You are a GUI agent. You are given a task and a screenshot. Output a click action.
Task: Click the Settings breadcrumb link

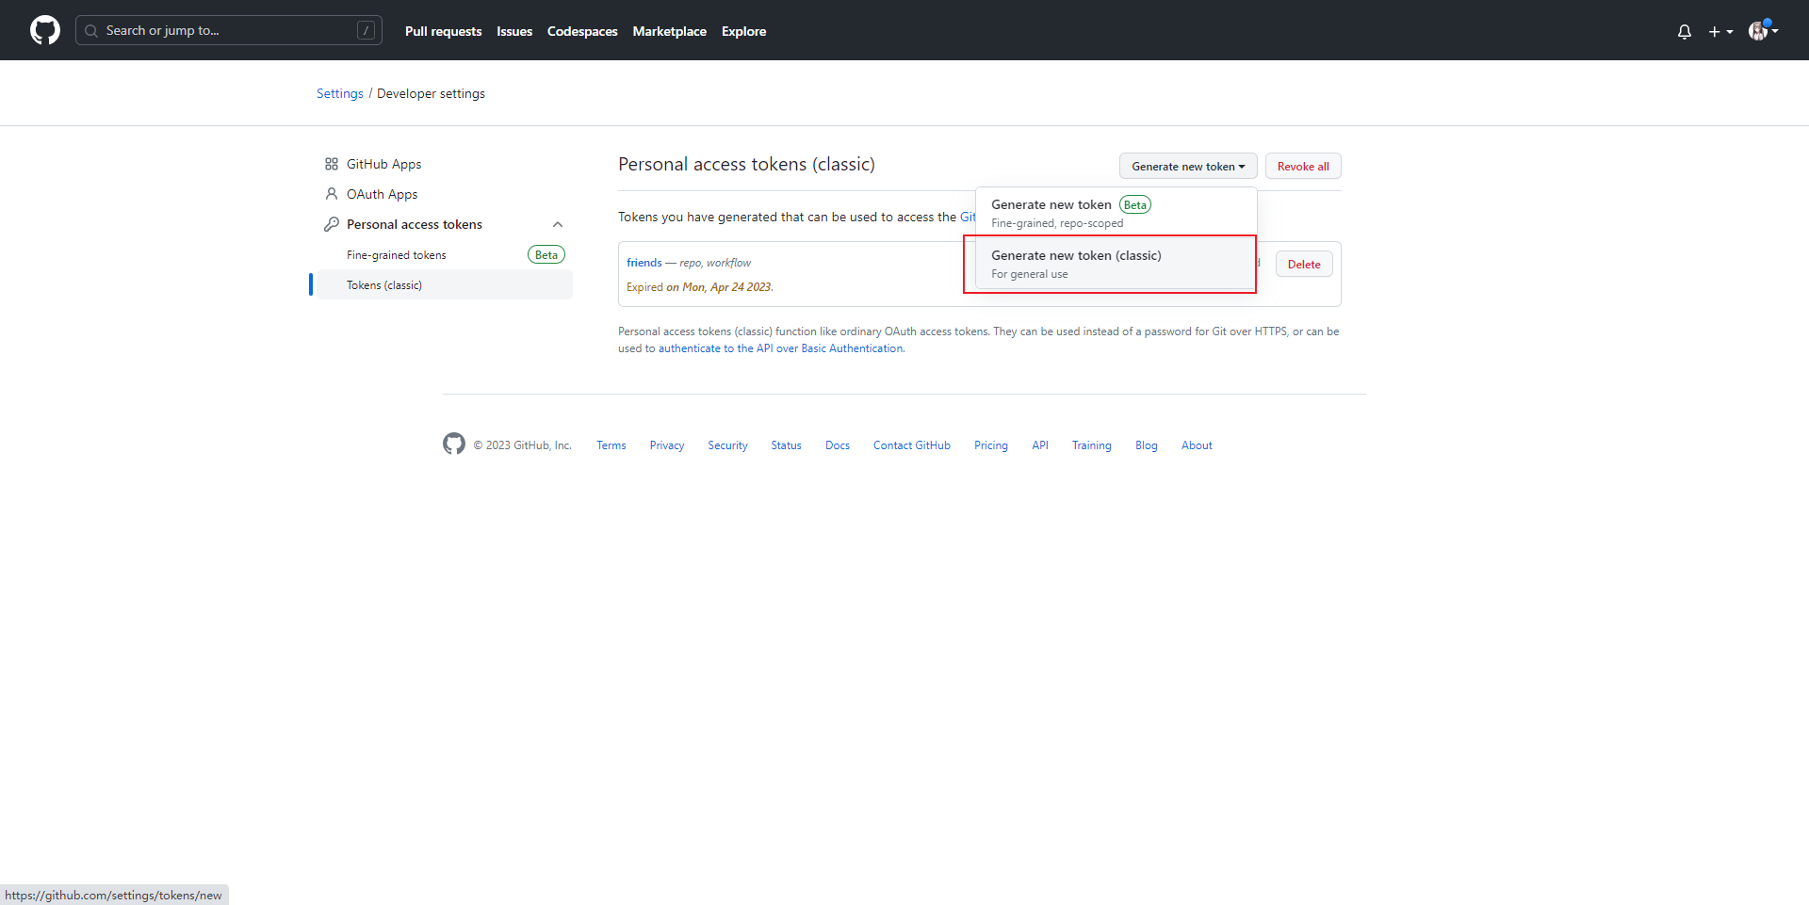[340, 93]
